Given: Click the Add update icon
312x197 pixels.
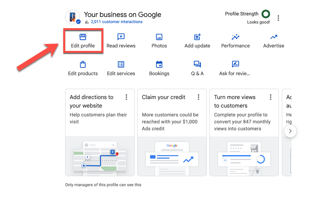Looking at the screenshot, I should [x=197, y=37].
